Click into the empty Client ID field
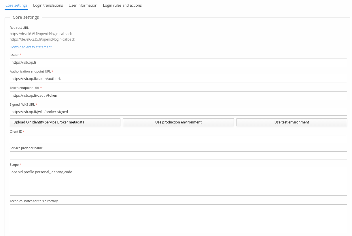Viewport: 352px width, 236px height. (178, 139)
